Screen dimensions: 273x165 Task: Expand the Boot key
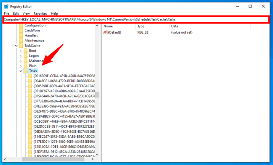point(21,51)
